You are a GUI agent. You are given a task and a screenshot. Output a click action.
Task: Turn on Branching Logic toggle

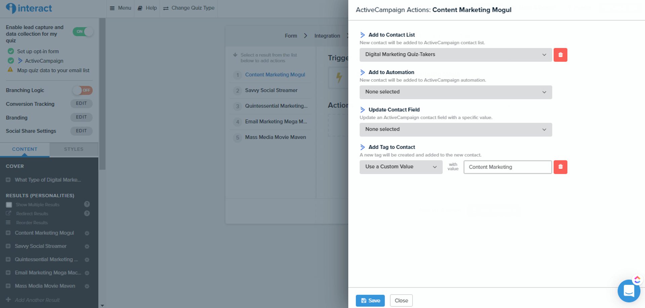[x=83, y=90]
